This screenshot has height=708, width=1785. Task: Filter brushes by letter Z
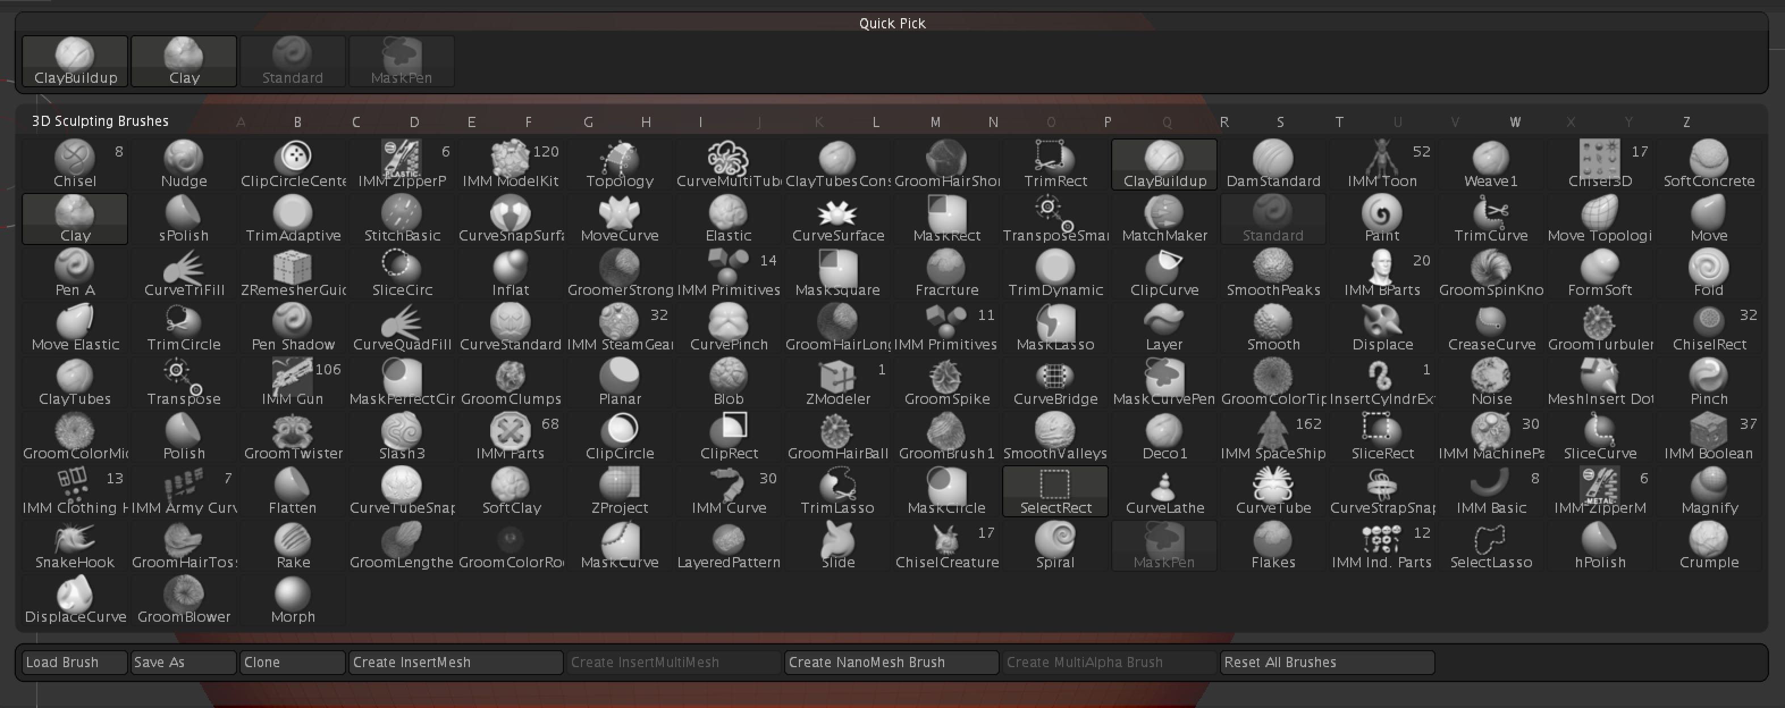coord(1687,122)
